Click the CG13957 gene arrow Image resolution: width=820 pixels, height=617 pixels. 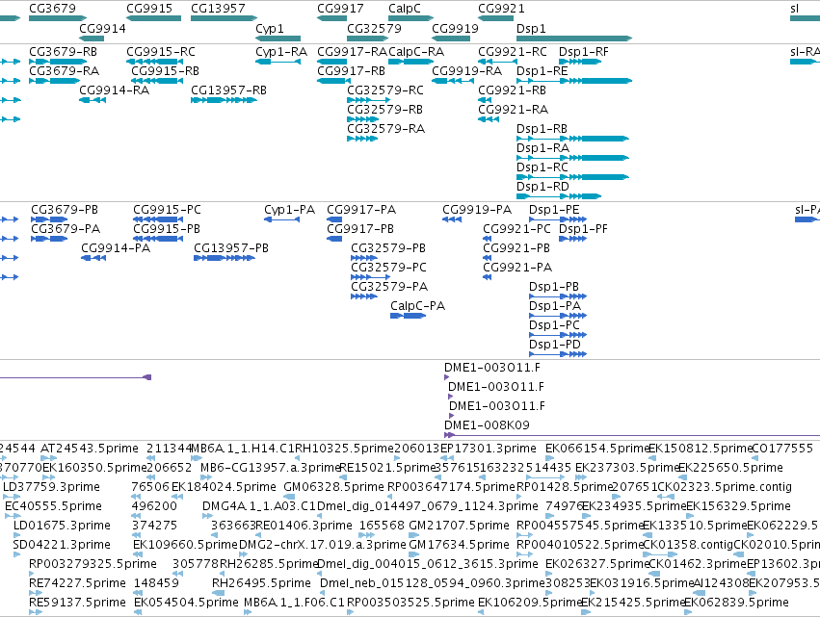coord(224,18)
